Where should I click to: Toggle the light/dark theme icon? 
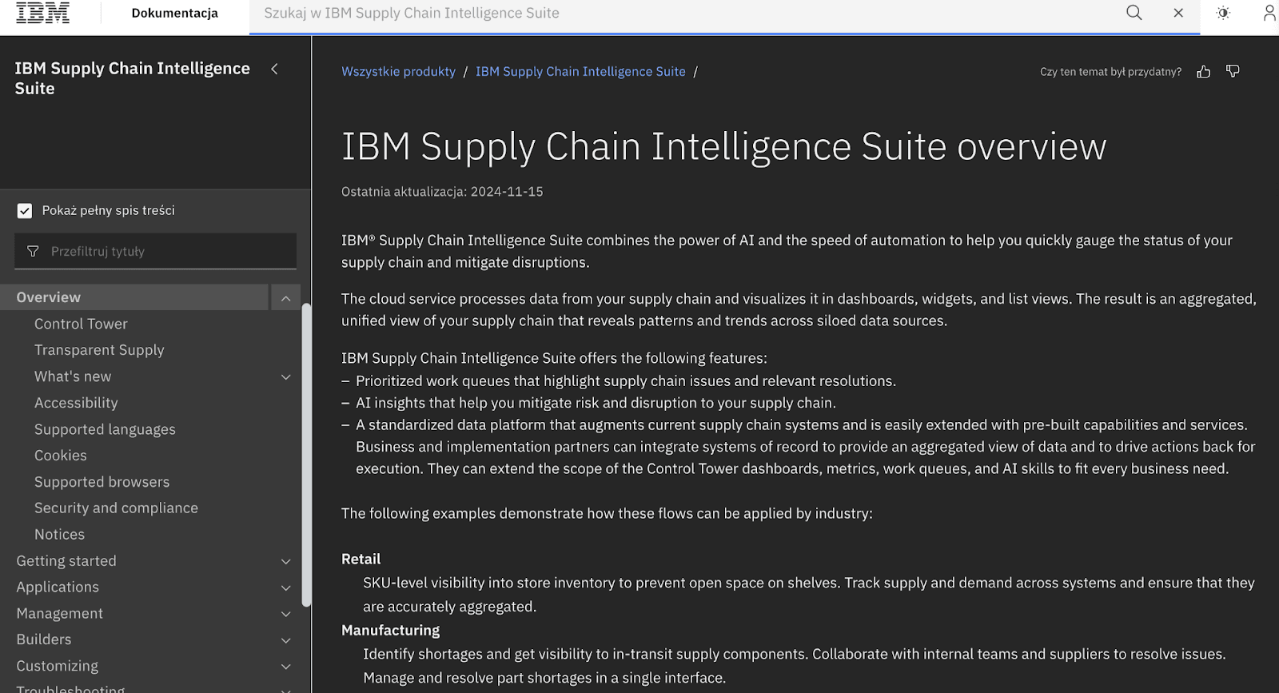(x=1223, y=13)
